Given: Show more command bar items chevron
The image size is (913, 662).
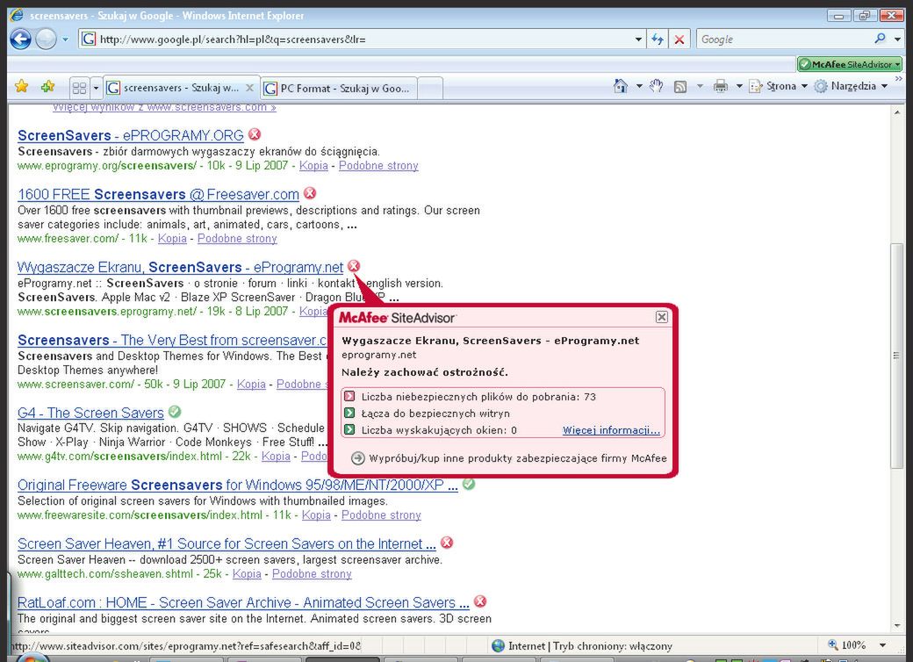Looking at the screenshot, I should pos(898,78).
